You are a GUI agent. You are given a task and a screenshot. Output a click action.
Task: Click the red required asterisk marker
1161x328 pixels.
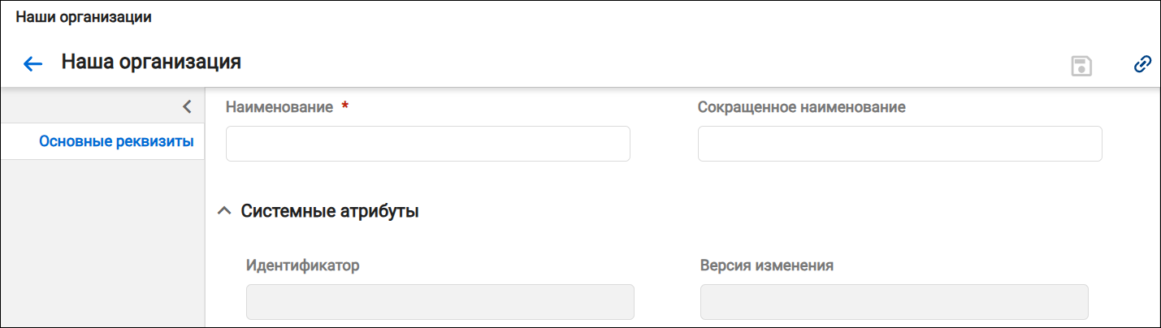pos(345,106)
